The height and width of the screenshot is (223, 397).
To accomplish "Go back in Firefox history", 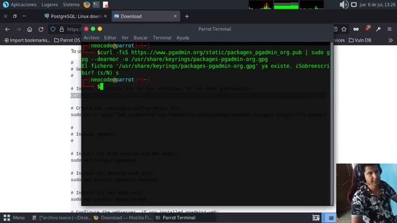I will [x=7, y=29].
